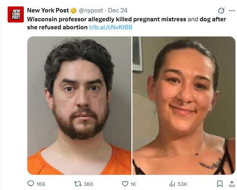Open the Dec 24 post timestamp
The height and width of the screenshot is (190, 237).
pyautogui.click(x=118, y=10)
